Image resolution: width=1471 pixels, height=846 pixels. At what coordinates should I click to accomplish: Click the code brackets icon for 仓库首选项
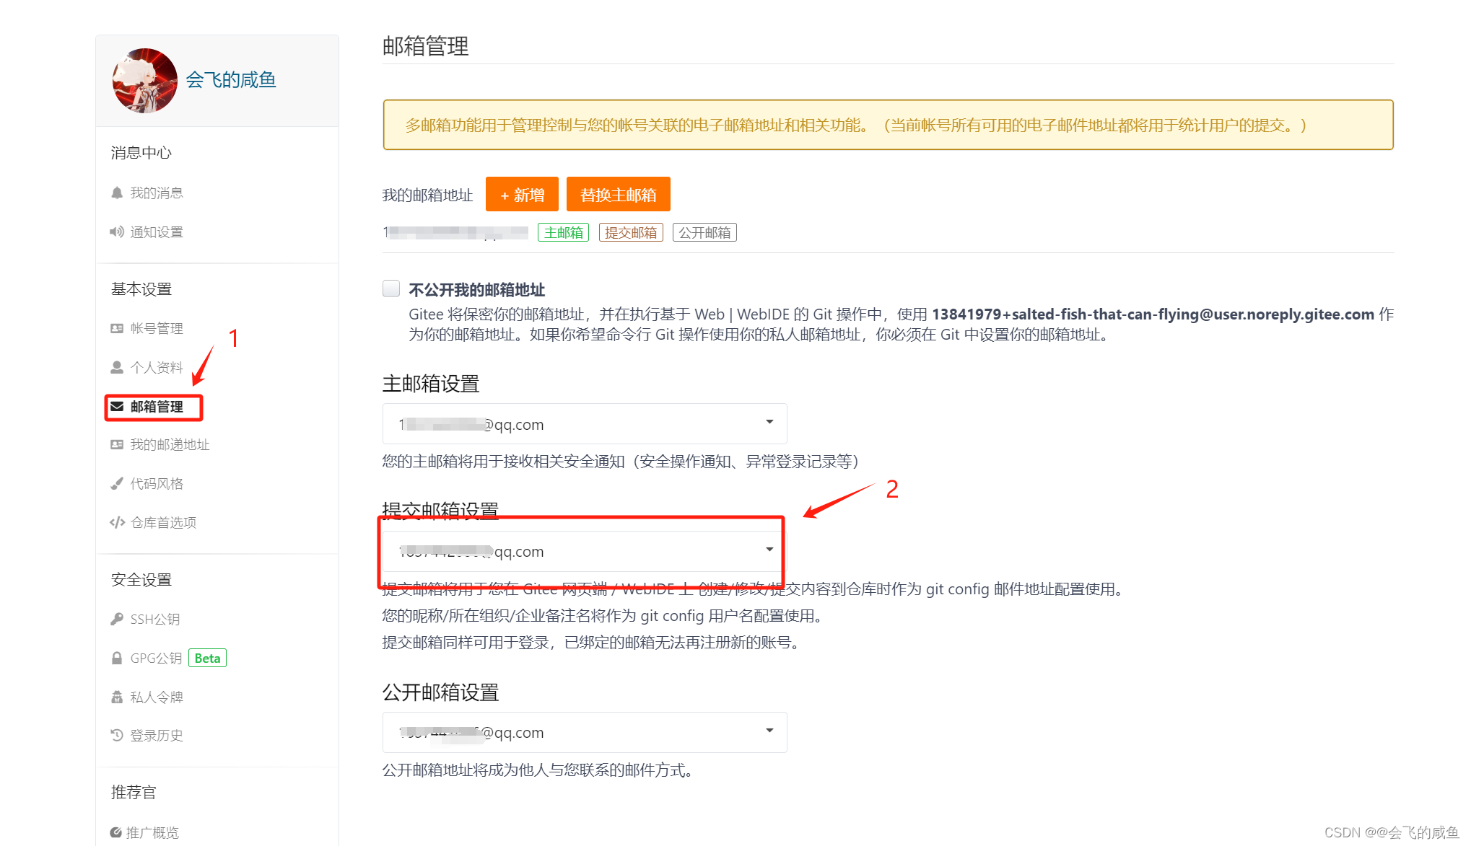(x=117, y=522)
